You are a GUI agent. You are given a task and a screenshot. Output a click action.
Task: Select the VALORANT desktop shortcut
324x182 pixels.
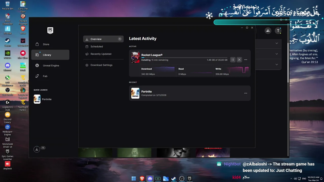(x=23, y=43)
